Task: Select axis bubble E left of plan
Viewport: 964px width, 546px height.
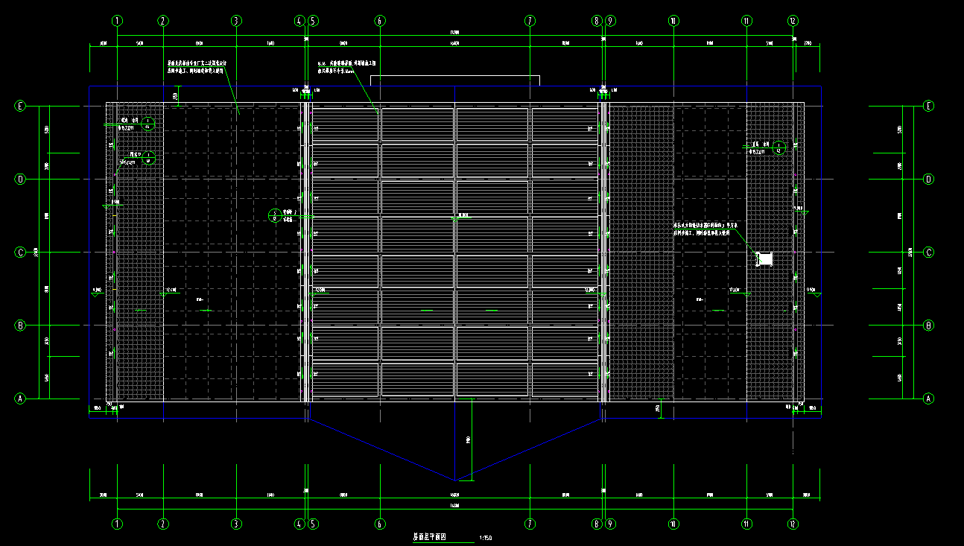Action: pyautogui.click(x=21, y=106)
